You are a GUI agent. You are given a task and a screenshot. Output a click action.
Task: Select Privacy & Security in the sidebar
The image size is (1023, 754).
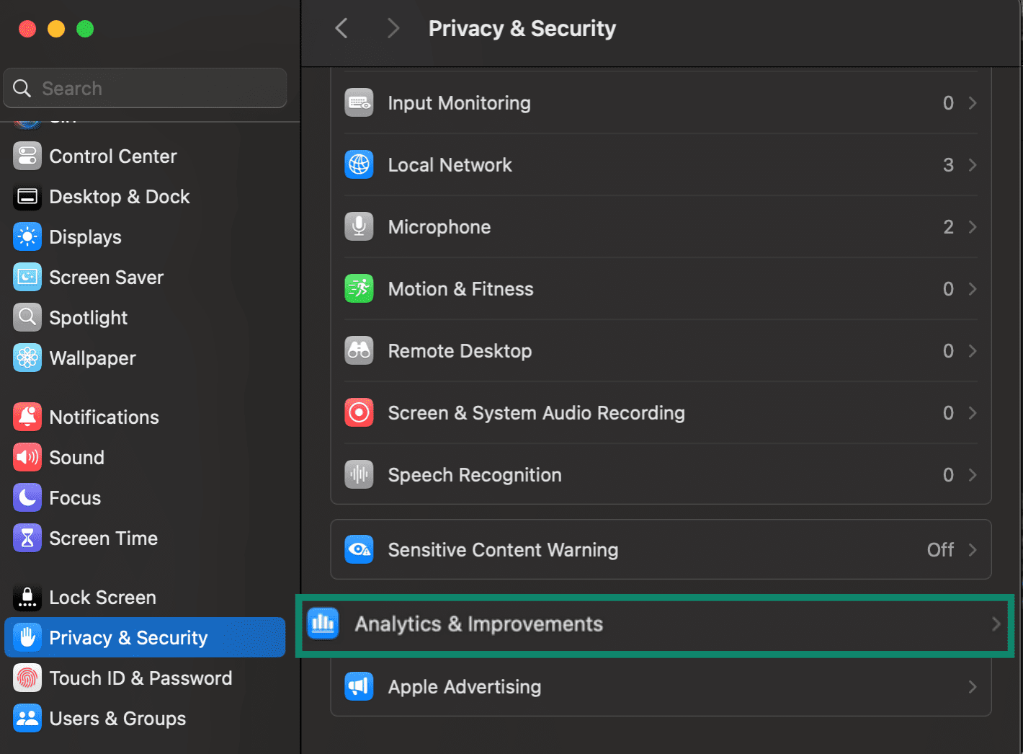pyautogui.click(x=128, y=637)
